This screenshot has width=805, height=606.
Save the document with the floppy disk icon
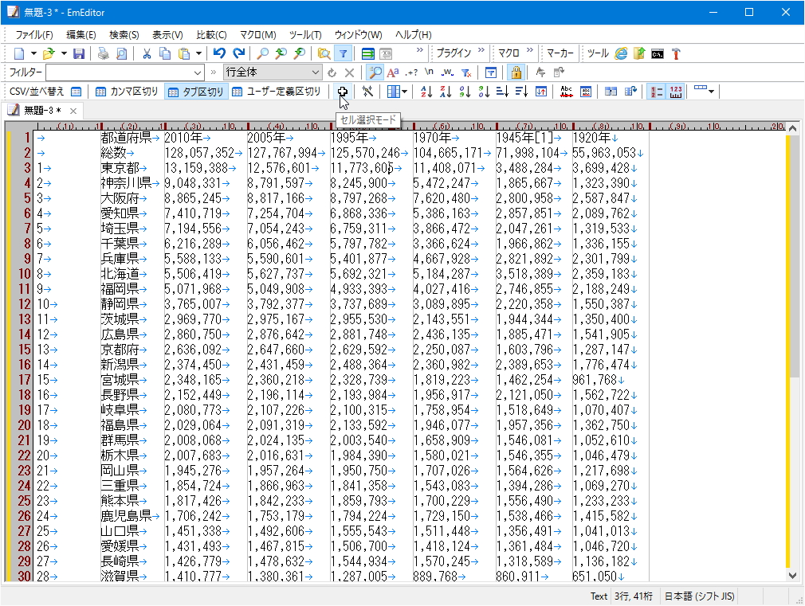(x=79, y=53)
